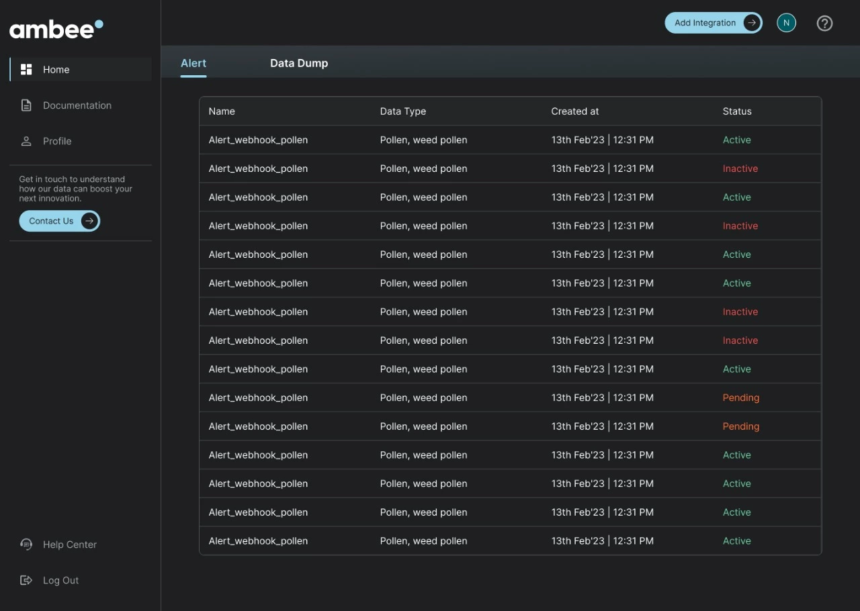The image size is (860, 611).
Task: Open Help Center via the headset icon
Action: (26, 545)
